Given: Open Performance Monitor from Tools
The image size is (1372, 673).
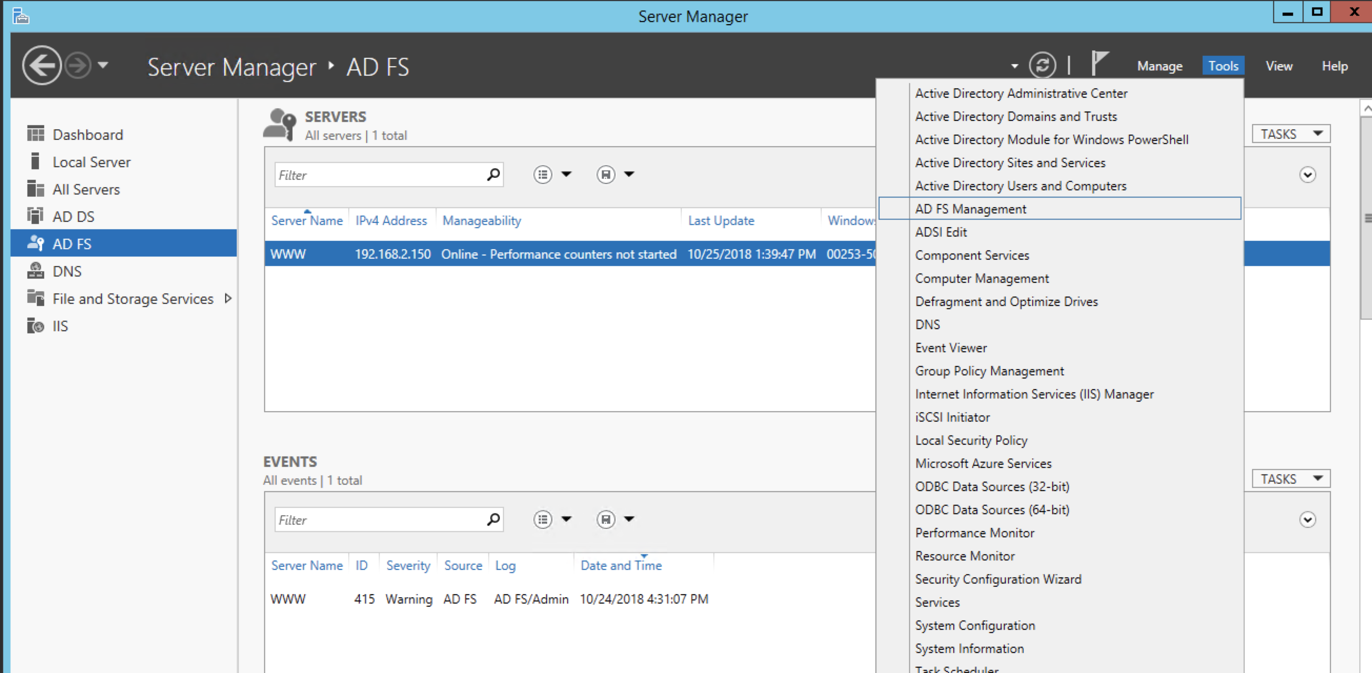Looking at the screenshot, I should pyautogui.click(x=974, y=533).
